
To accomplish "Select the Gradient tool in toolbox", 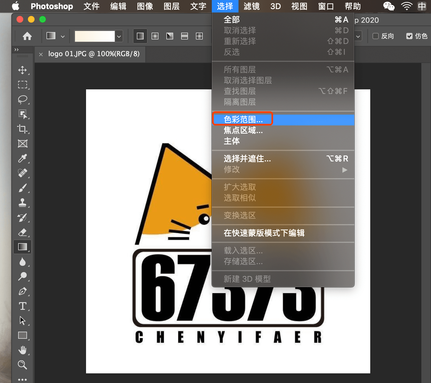I will 22,247.
